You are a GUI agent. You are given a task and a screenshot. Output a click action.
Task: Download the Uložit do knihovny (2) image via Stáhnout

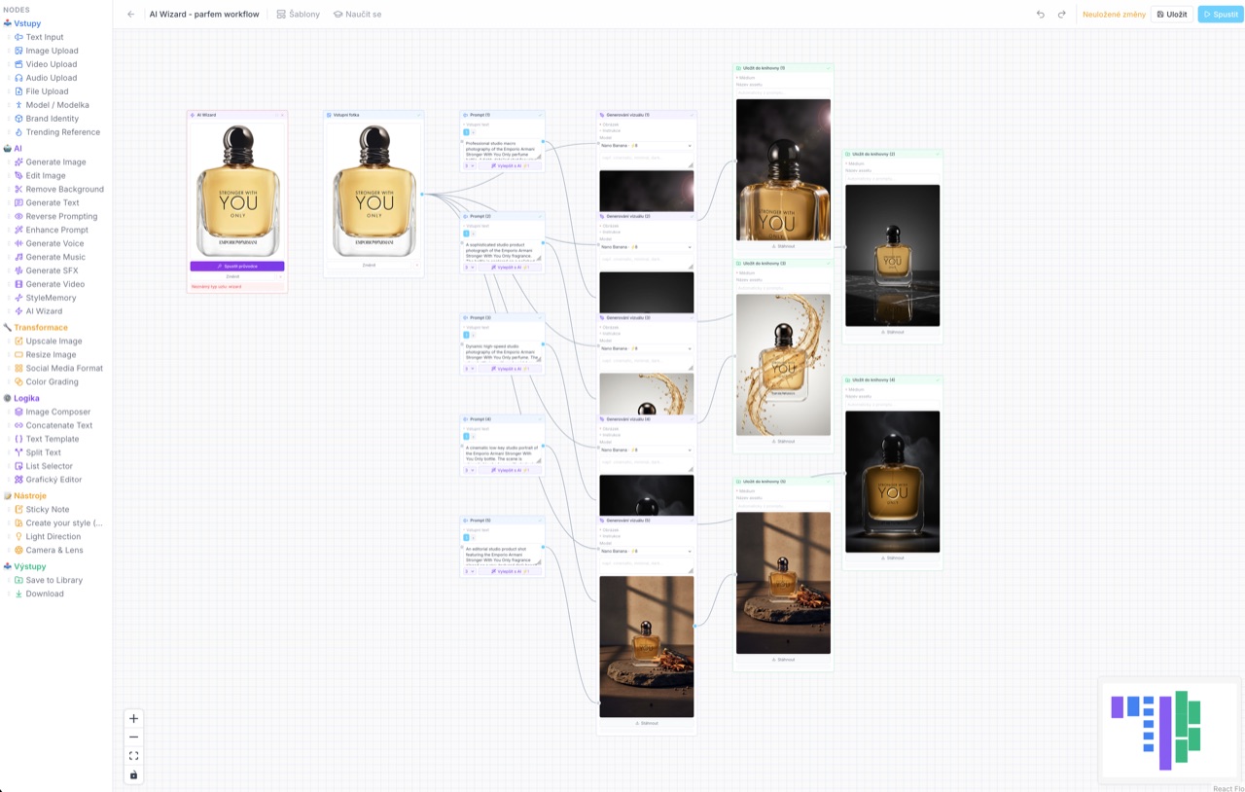click(x=893, y=332)
